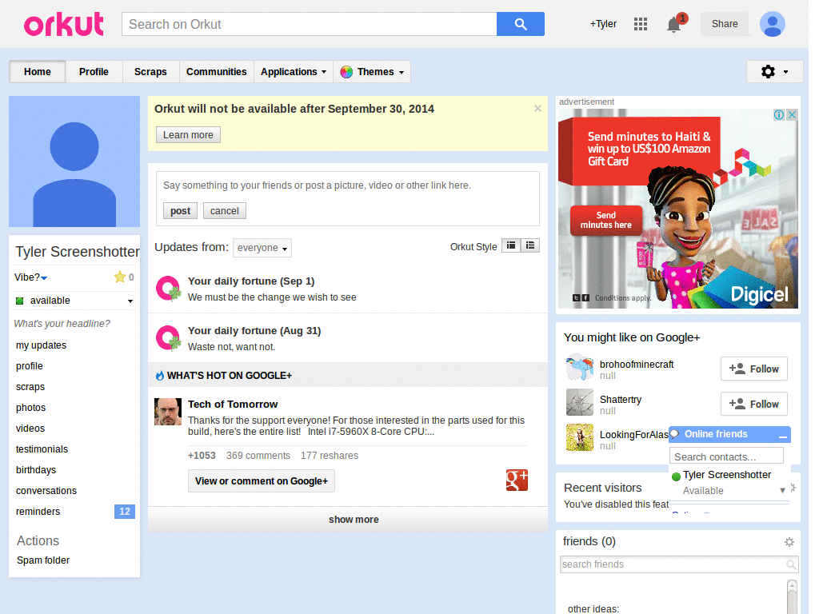Open the Profile tab
Screen dimensions: 819x614
point(94,72)
